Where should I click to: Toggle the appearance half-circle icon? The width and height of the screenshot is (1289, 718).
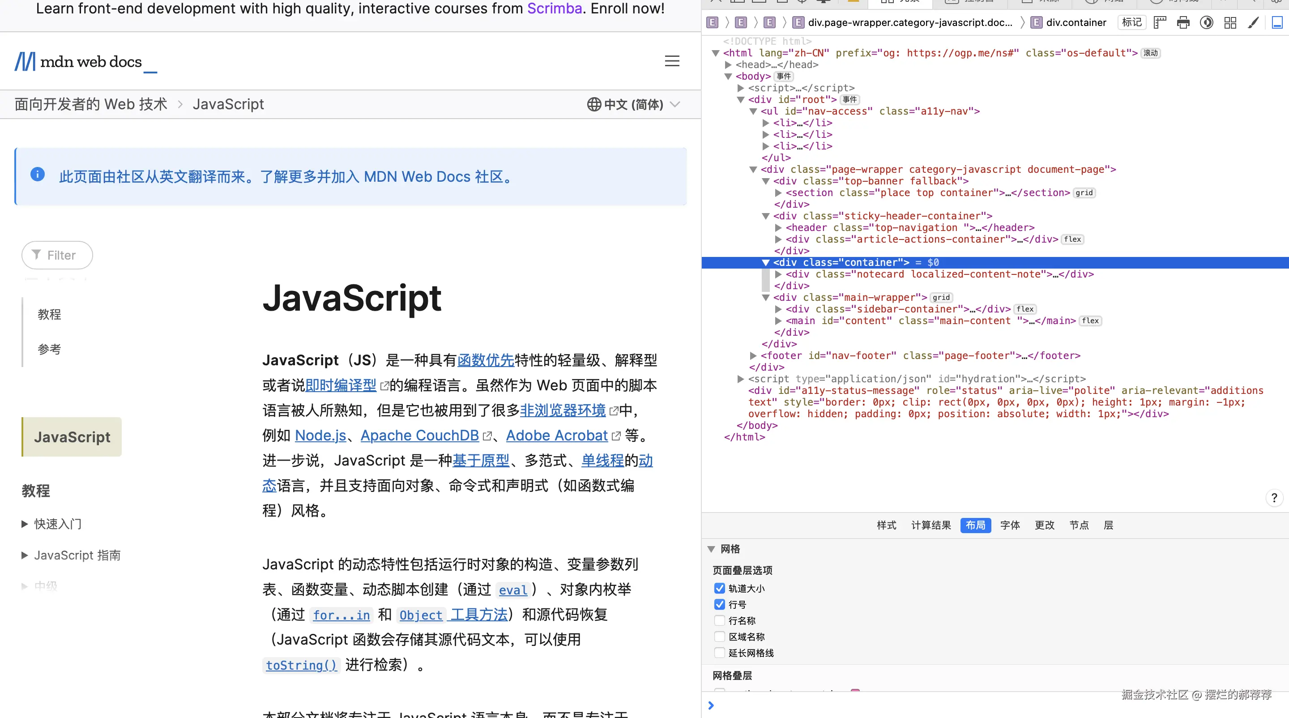[1207, 22]
